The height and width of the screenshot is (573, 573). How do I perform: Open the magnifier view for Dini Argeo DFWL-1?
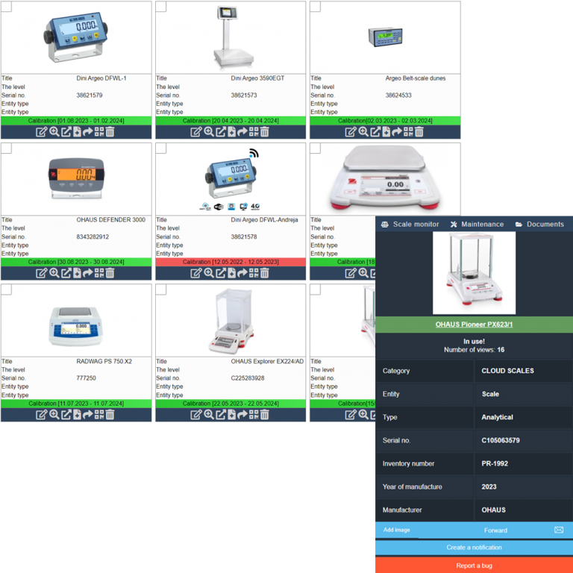[54, 132]
